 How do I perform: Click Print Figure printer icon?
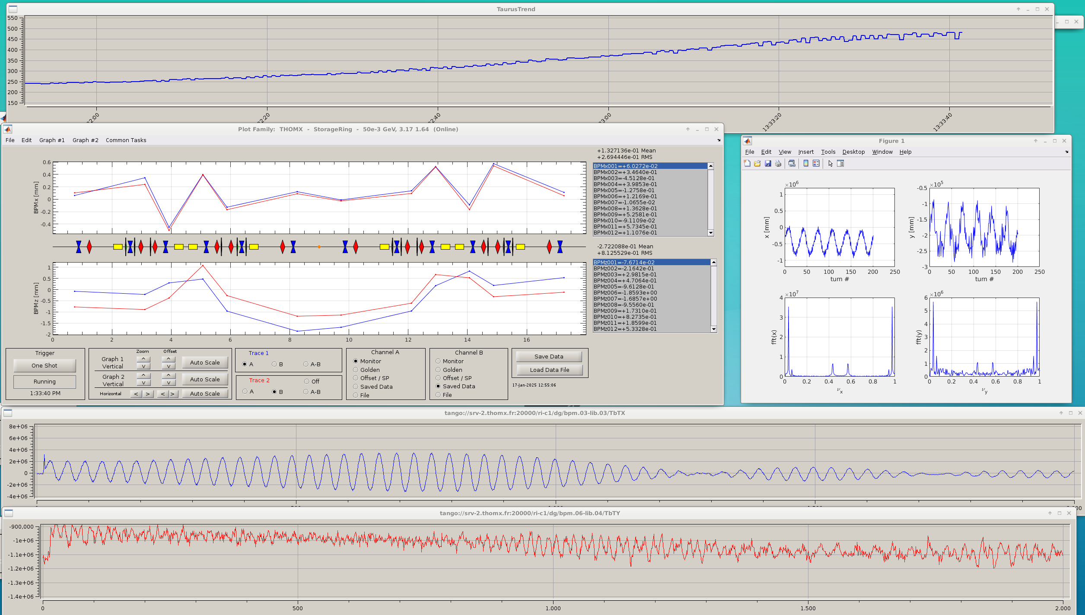[778, 163]
